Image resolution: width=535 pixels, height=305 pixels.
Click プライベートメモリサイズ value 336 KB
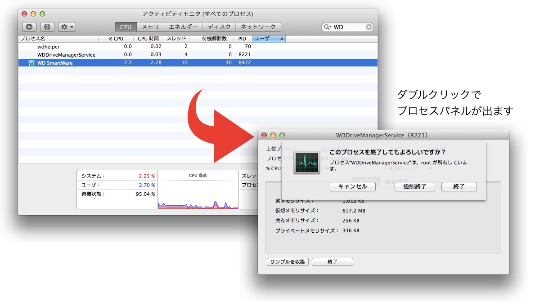[351, 230]
